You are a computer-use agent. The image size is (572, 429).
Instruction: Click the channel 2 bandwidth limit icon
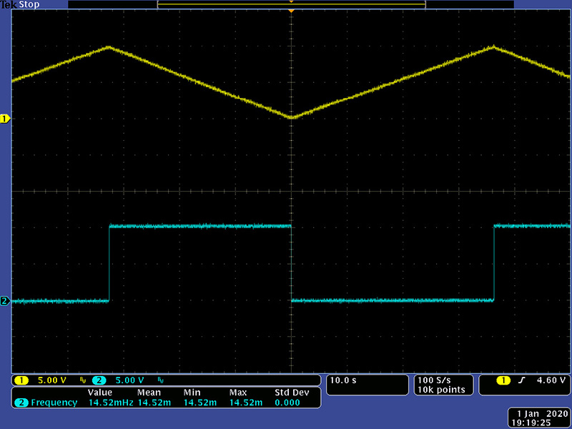click(x=160, y=380)
